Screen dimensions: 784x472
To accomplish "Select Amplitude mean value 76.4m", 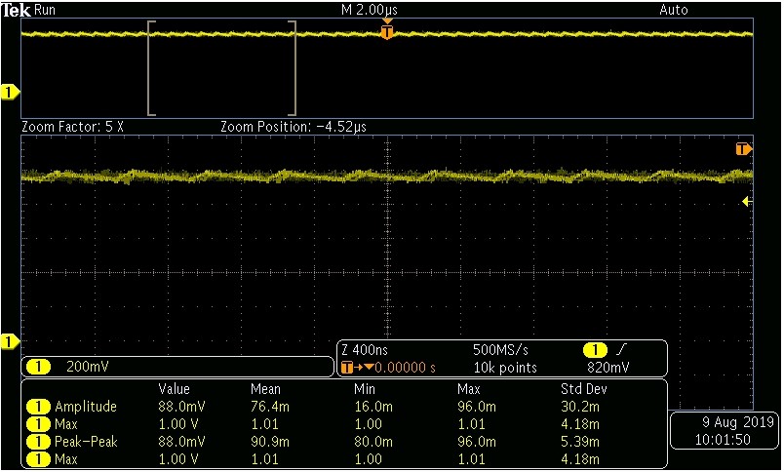I will tap(269, 407).
